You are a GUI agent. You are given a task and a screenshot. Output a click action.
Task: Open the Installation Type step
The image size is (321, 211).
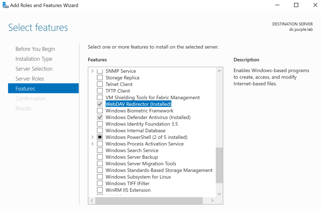pyautogui.click(x=34, y=59)
